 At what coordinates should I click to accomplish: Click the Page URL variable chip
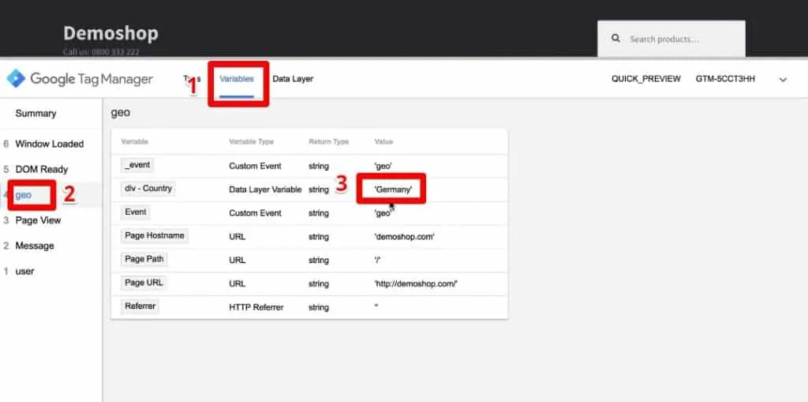tap(144, 283)
